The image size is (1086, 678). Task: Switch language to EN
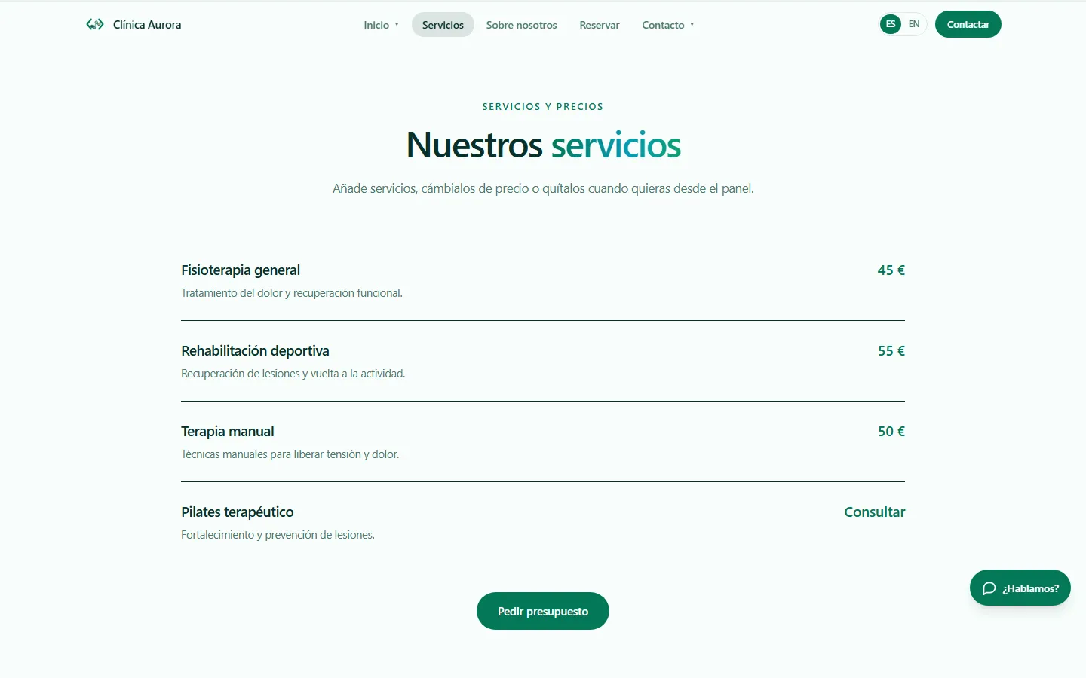914,24
